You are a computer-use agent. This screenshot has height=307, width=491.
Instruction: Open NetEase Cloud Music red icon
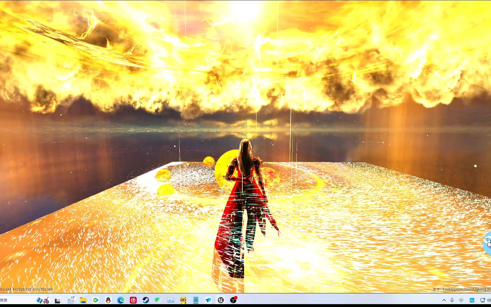133,300
